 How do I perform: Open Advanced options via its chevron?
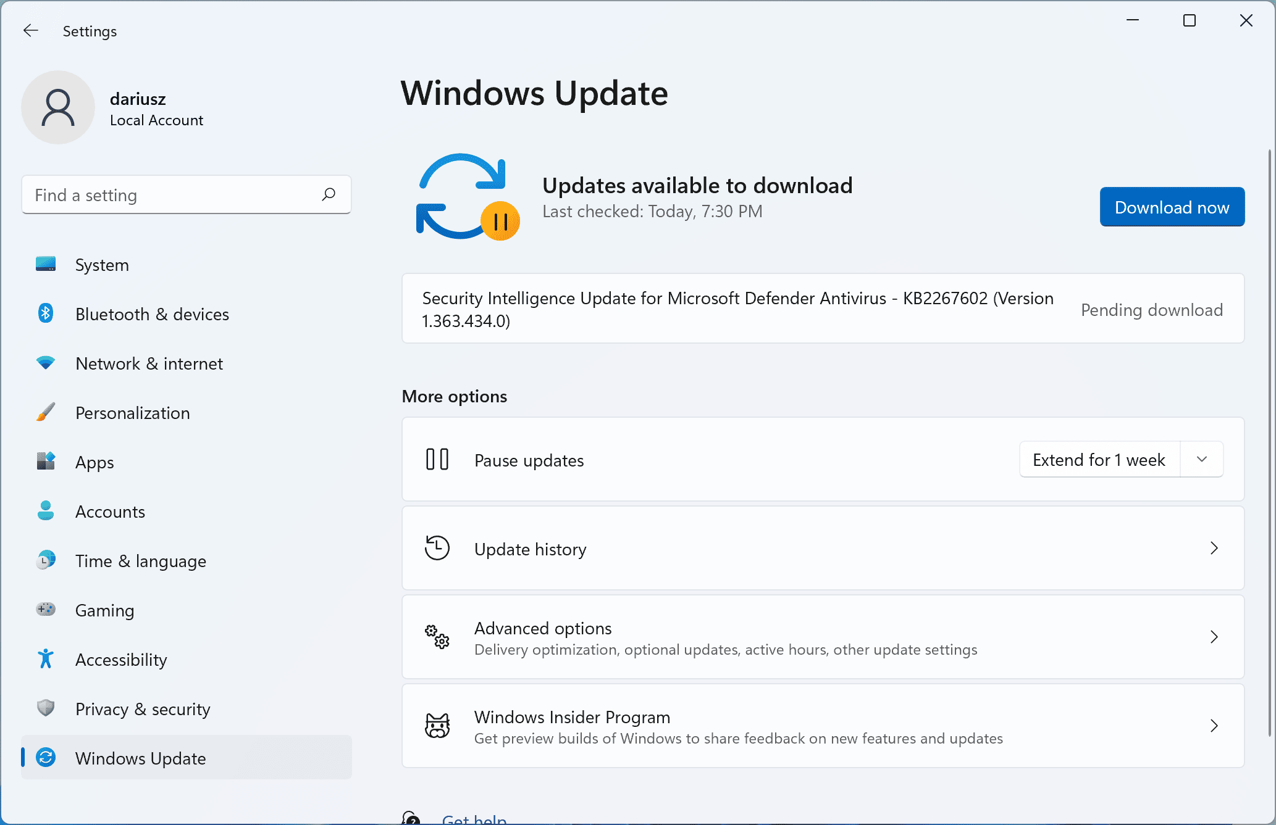[1214, 637]
